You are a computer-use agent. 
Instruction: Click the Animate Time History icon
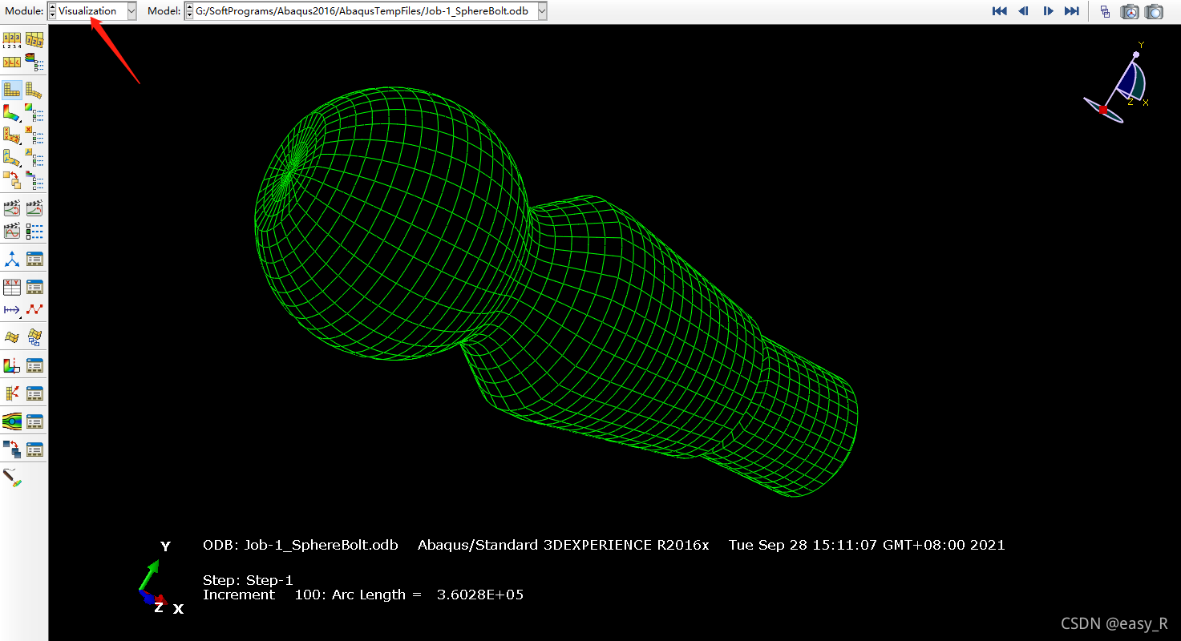34,208
